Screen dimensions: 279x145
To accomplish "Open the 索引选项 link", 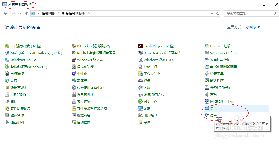I will 84,102.
